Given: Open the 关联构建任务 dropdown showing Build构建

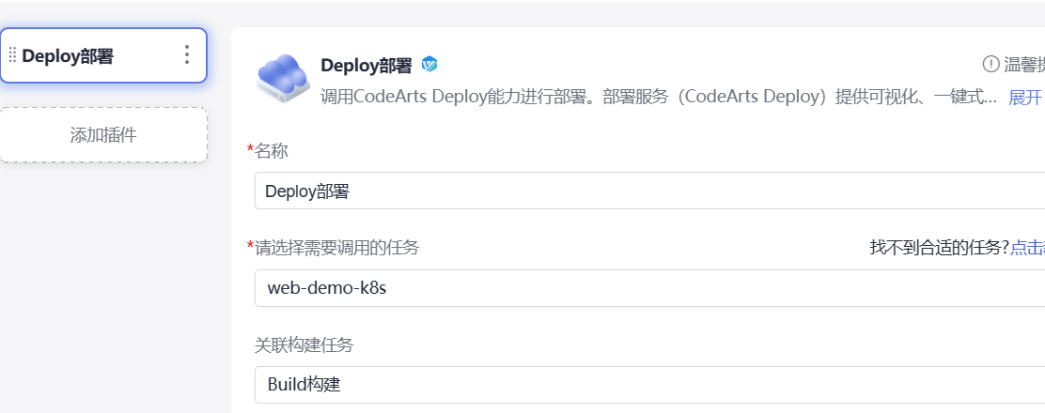Looking at the screenshot, I should point(649,384).
